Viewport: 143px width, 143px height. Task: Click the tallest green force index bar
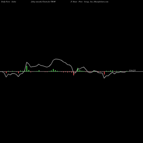27,69
